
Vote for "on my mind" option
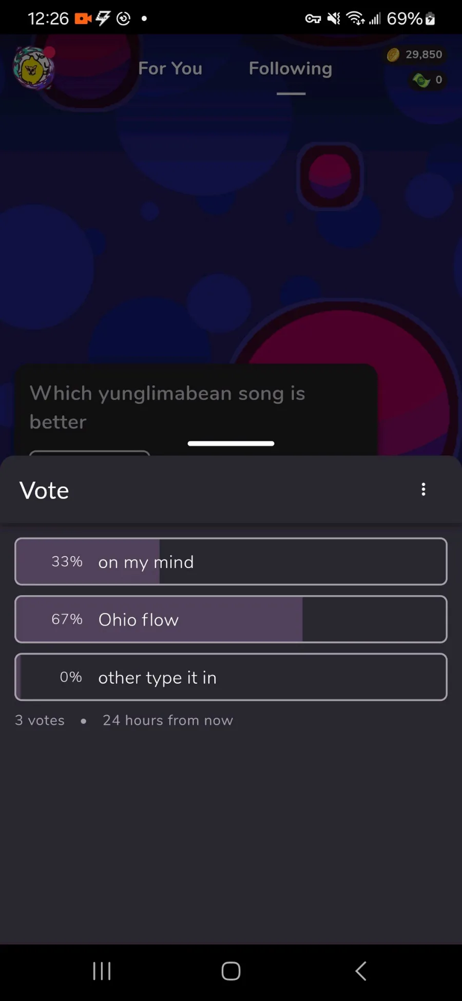pos(231,562)
